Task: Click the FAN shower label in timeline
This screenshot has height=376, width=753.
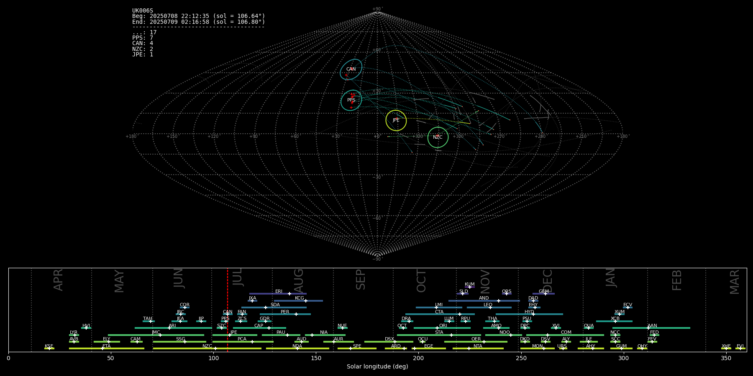Action: click(242, 312)
